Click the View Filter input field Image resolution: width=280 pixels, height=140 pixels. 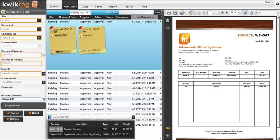coord(136,12)
